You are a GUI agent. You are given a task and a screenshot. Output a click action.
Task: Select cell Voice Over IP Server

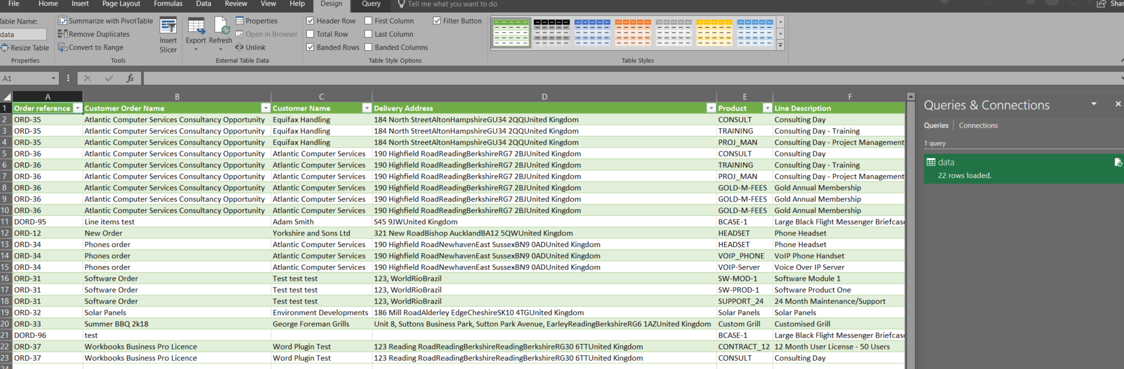pyautogui.click(x=839, y=267)
